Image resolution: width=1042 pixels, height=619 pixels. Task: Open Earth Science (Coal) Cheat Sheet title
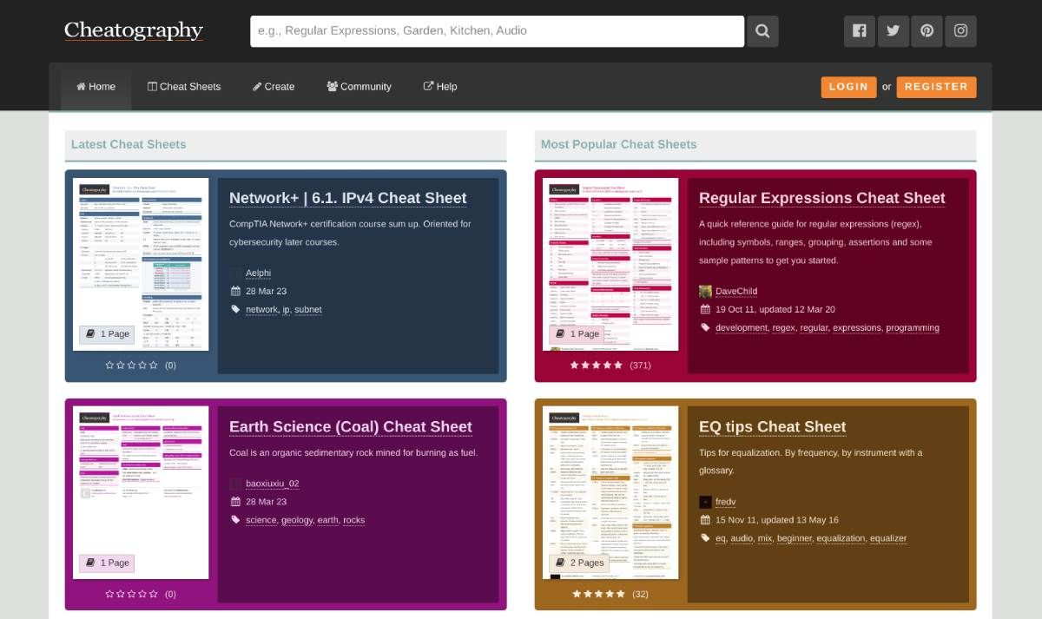tap(351, 427)
